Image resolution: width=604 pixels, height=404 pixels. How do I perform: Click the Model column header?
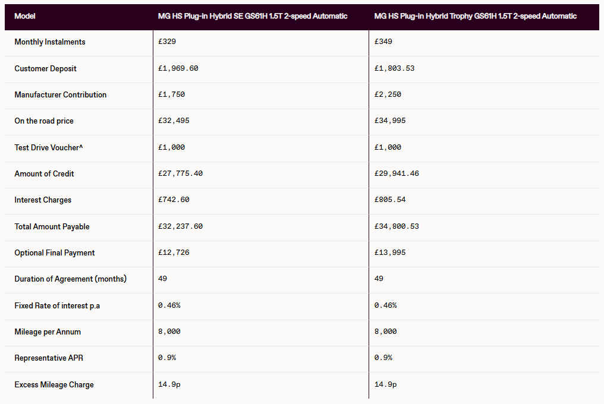pos(25,16)
